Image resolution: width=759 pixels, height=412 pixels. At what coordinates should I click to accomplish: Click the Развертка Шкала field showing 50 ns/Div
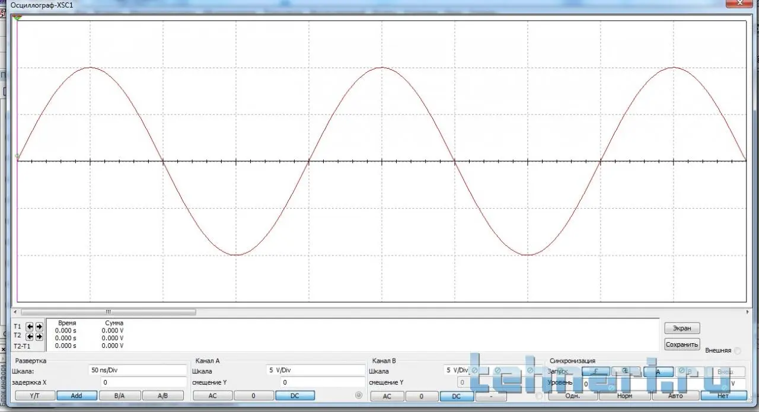[x=138, y=370]
